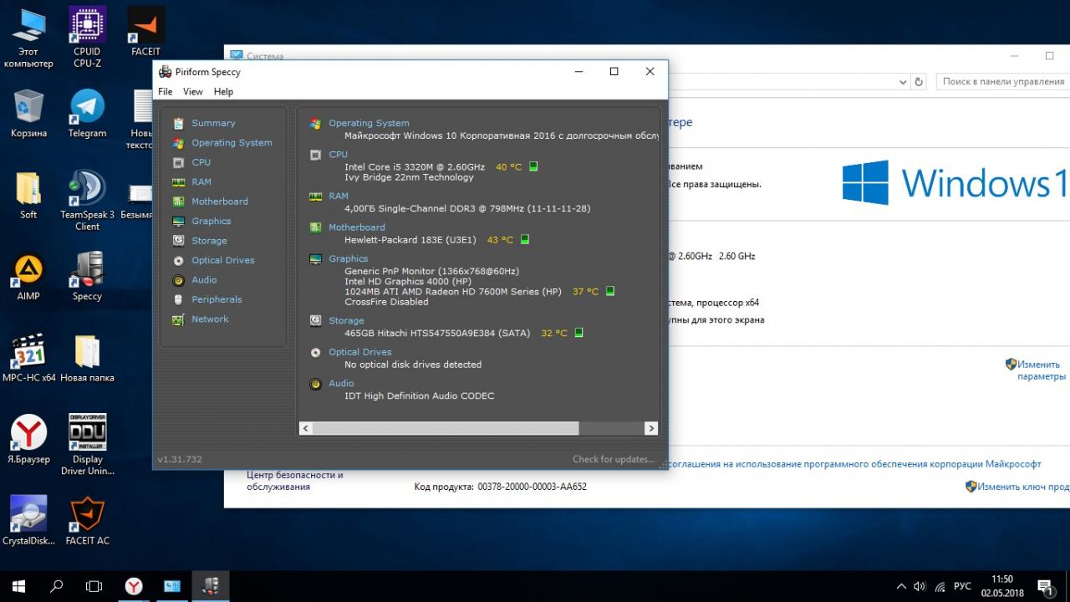Select RAM in the Speccy sidebar

click(201, 181)
